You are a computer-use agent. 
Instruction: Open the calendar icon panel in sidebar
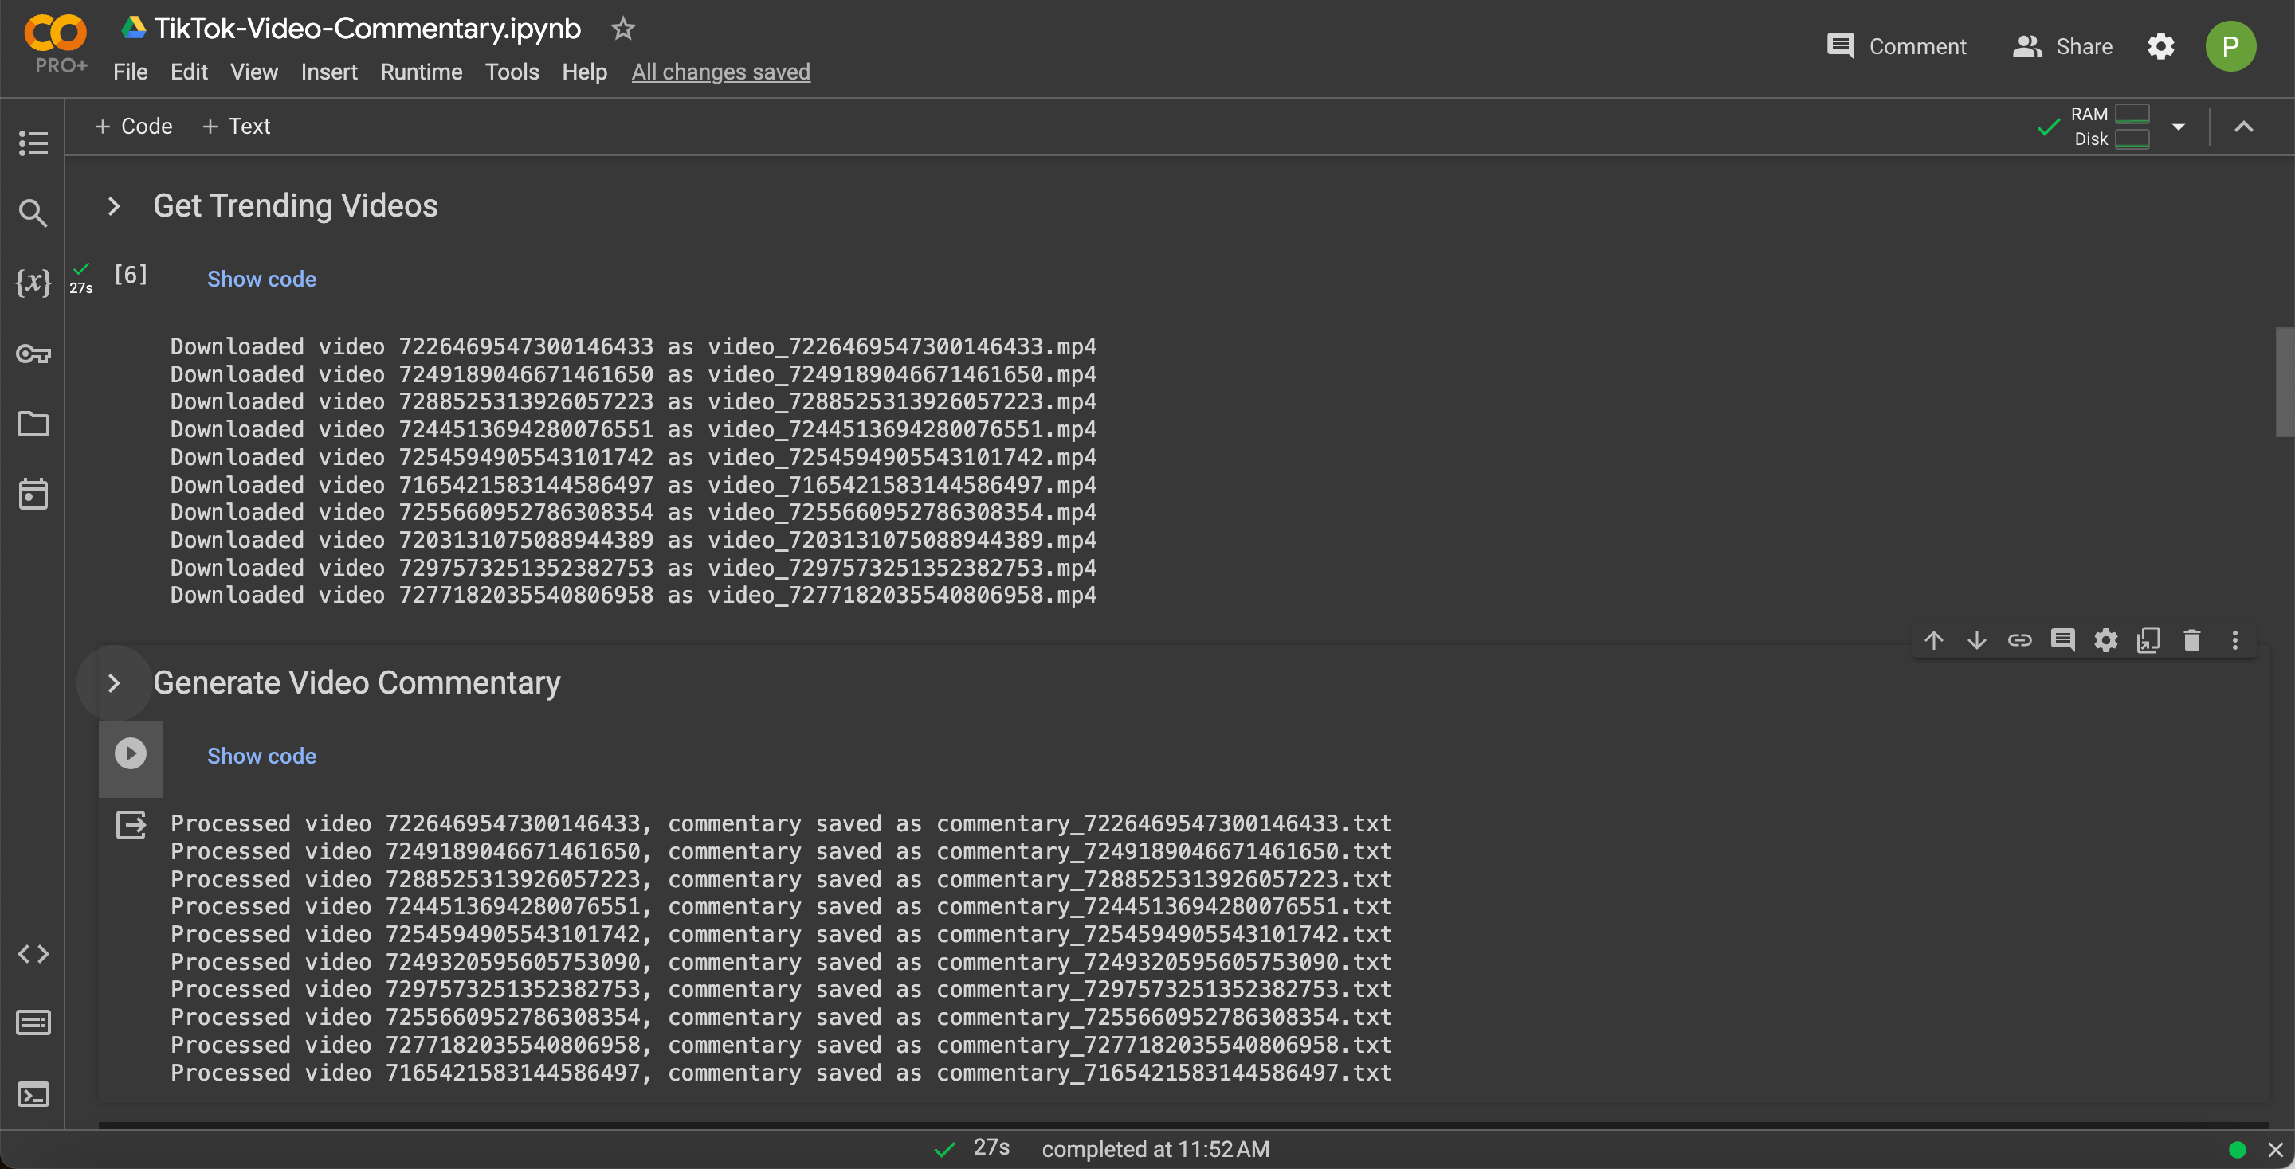[33, 493]
